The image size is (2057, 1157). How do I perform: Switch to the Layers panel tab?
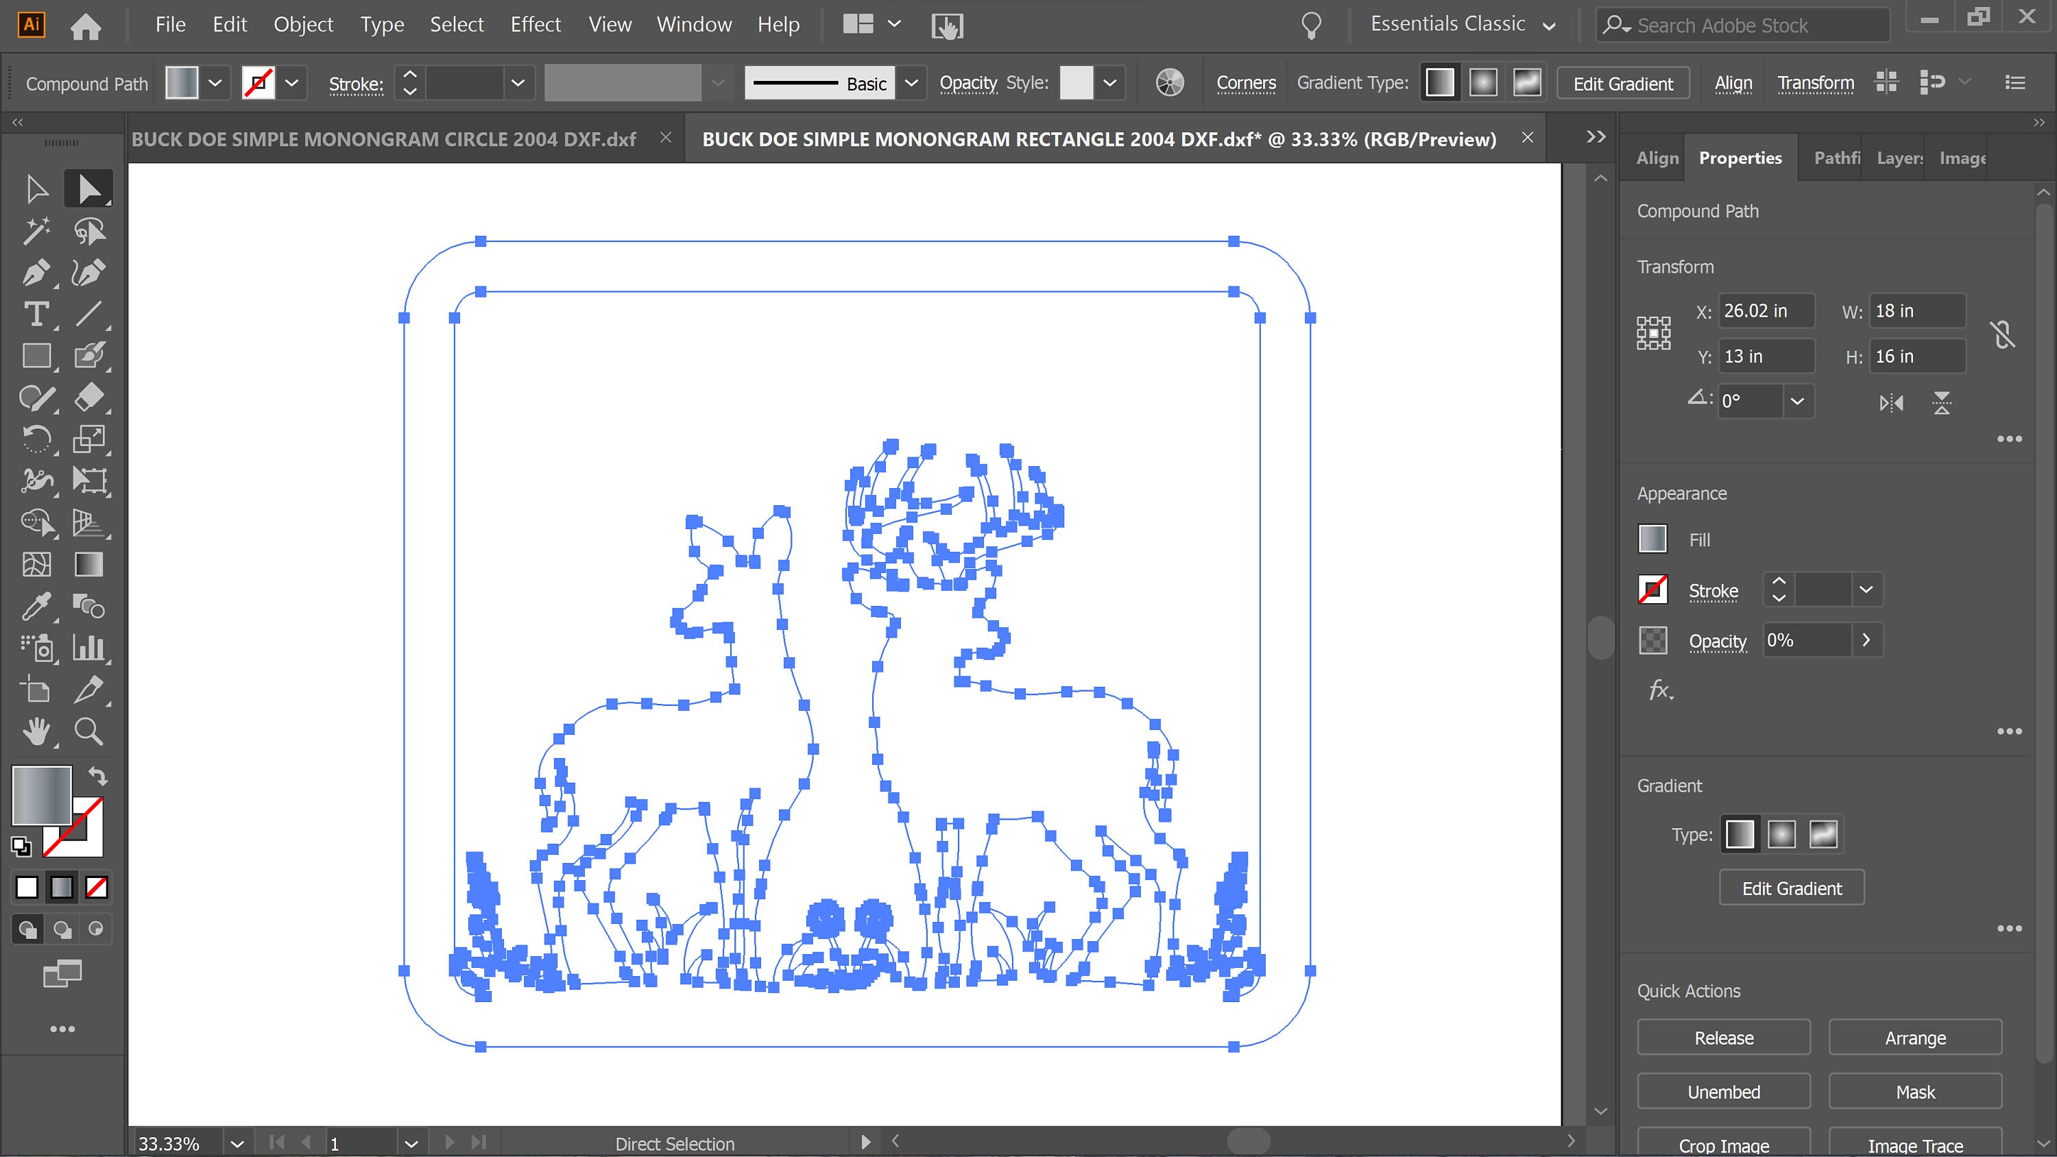click(x=1900, y=157)
